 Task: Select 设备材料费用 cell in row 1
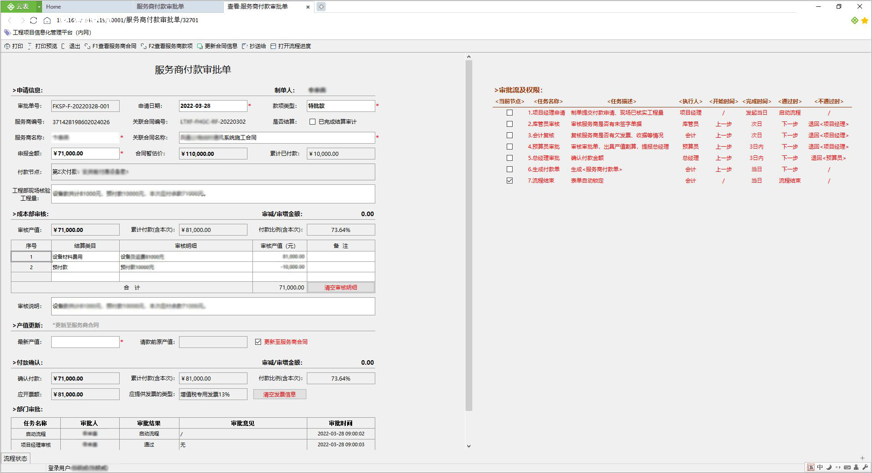coord(85,257)
